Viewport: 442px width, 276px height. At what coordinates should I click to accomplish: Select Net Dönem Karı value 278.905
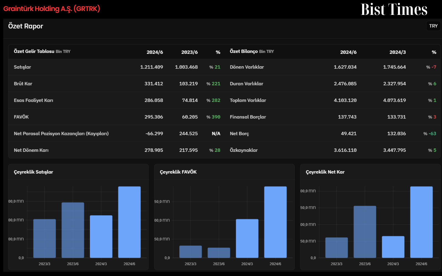click(154, 150)
